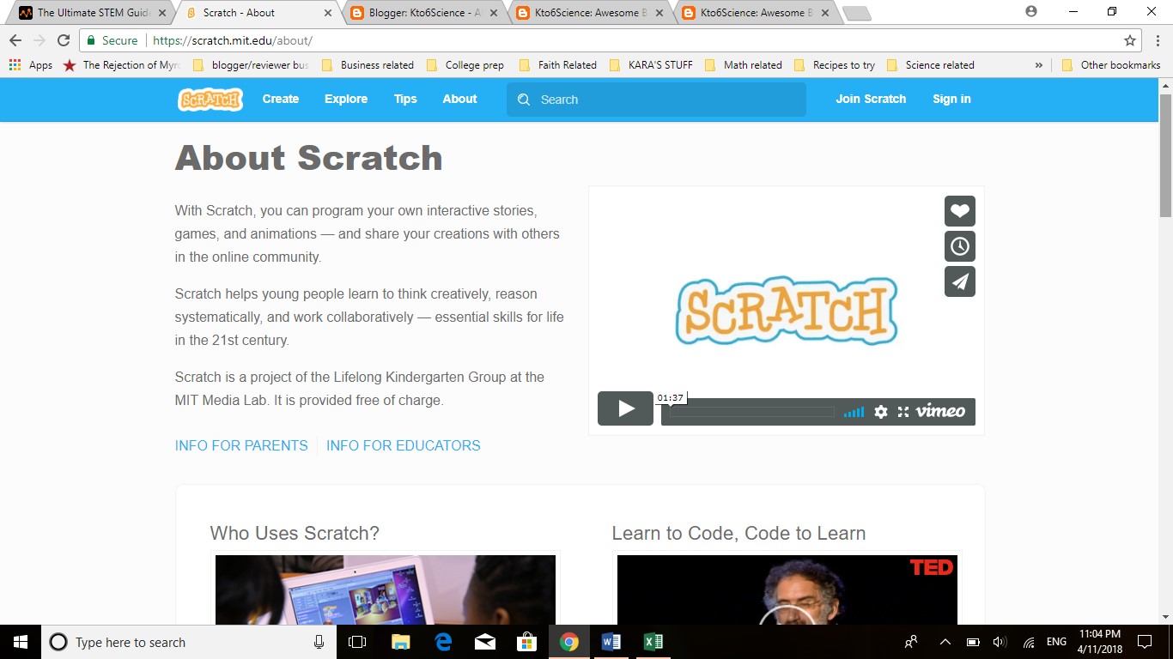Open INFO FOR PARENTS link

[240, 445]
